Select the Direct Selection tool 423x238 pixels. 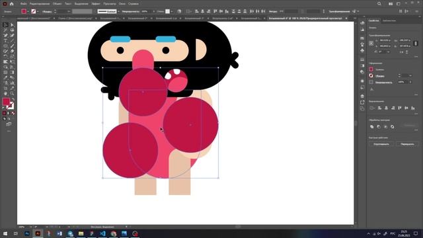coord(12,25)
